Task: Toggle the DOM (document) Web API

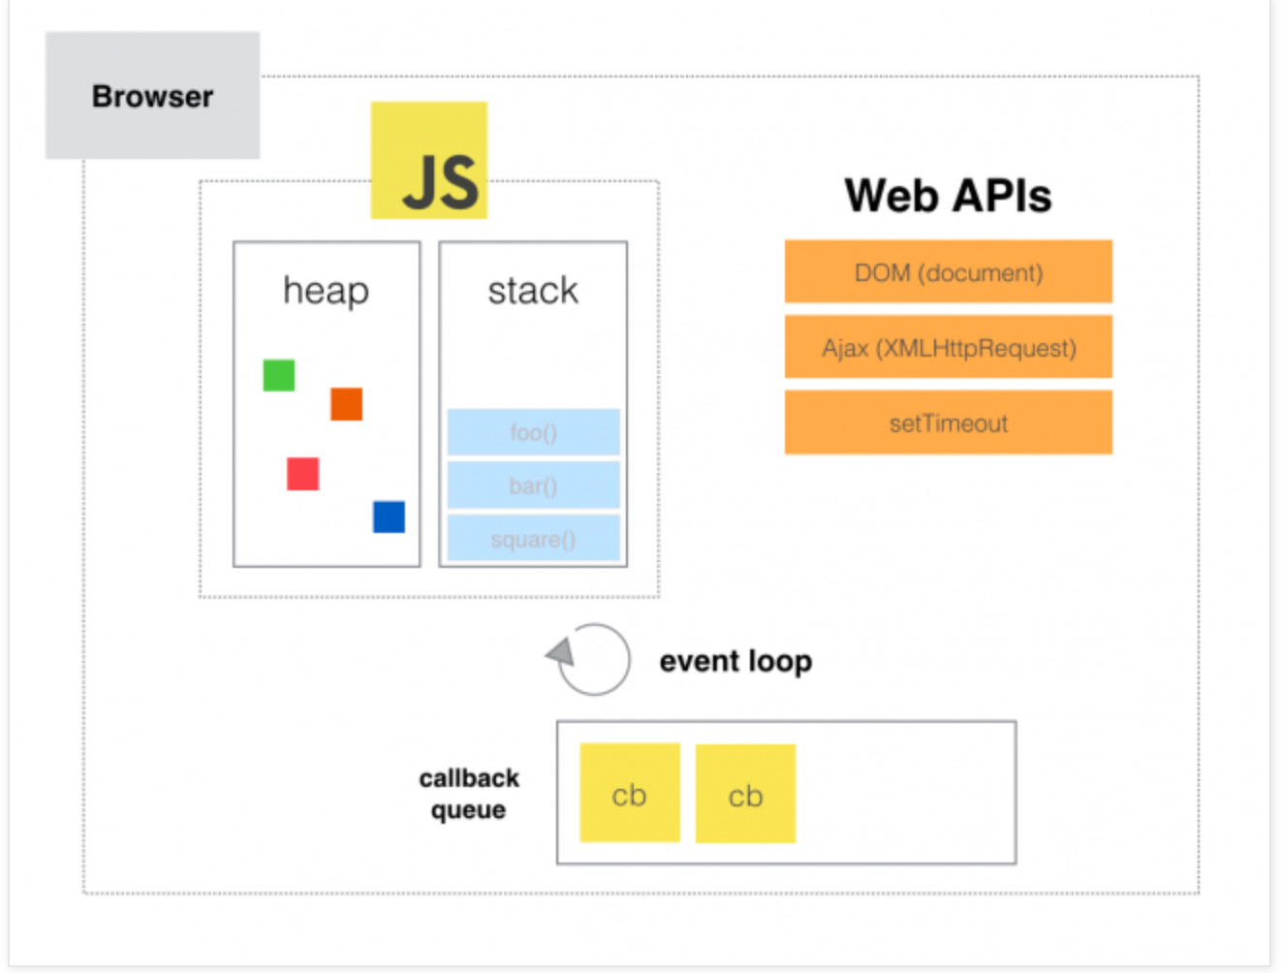Action: point(948,272)
